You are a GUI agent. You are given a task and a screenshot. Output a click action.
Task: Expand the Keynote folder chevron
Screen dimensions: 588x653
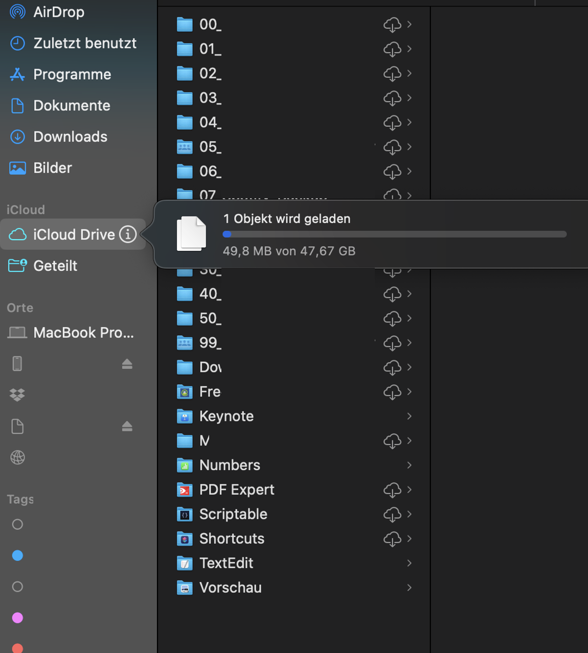point(409,416)
